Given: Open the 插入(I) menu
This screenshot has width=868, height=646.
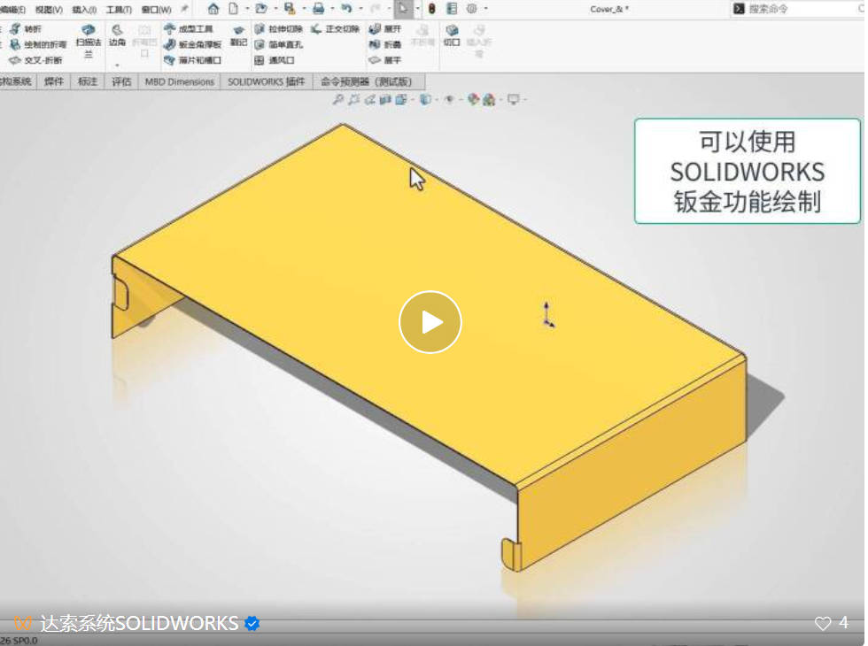Looking at the screenshot, I should tap(84, 10).
